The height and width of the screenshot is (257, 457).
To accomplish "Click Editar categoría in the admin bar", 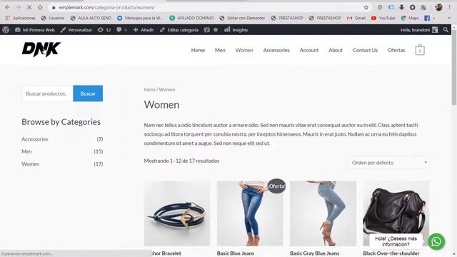I will pos(179,30).
